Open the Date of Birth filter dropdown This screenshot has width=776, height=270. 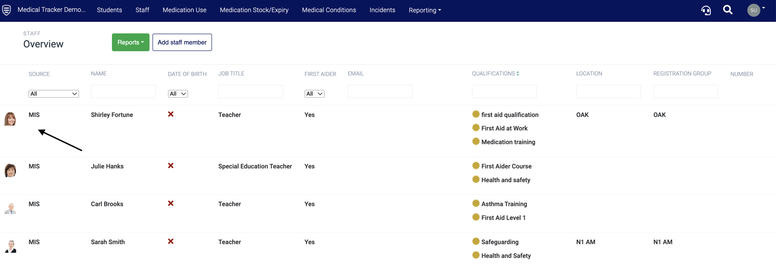click(178, 94)
